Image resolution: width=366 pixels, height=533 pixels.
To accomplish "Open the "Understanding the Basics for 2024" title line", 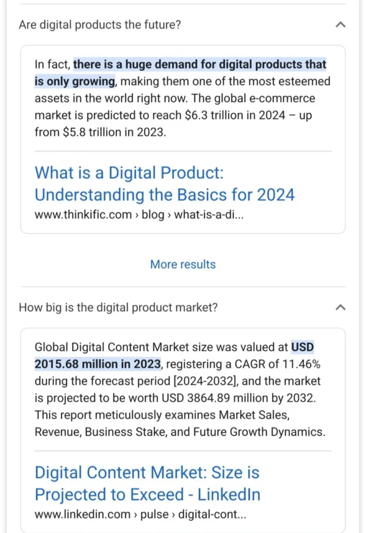I will click(x=164, y=195).
